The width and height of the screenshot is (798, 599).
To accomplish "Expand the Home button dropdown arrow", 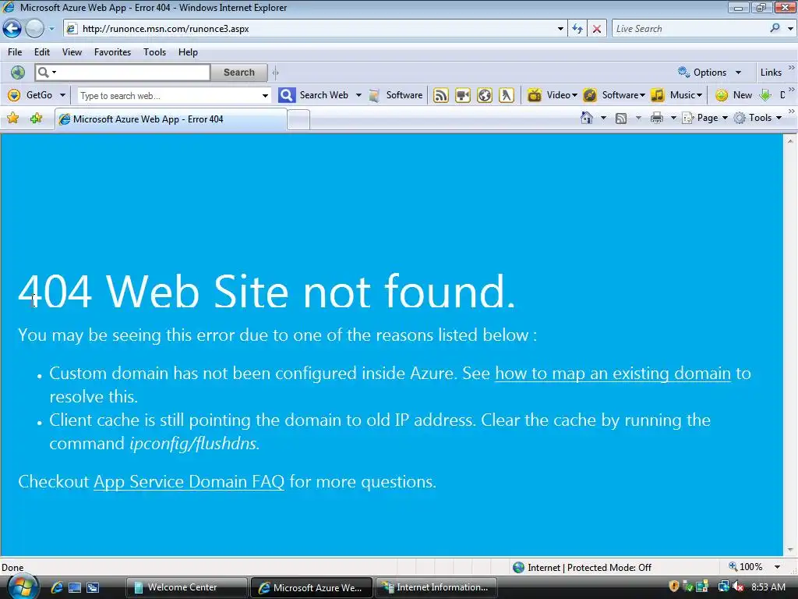I will (x=603, y=119).
